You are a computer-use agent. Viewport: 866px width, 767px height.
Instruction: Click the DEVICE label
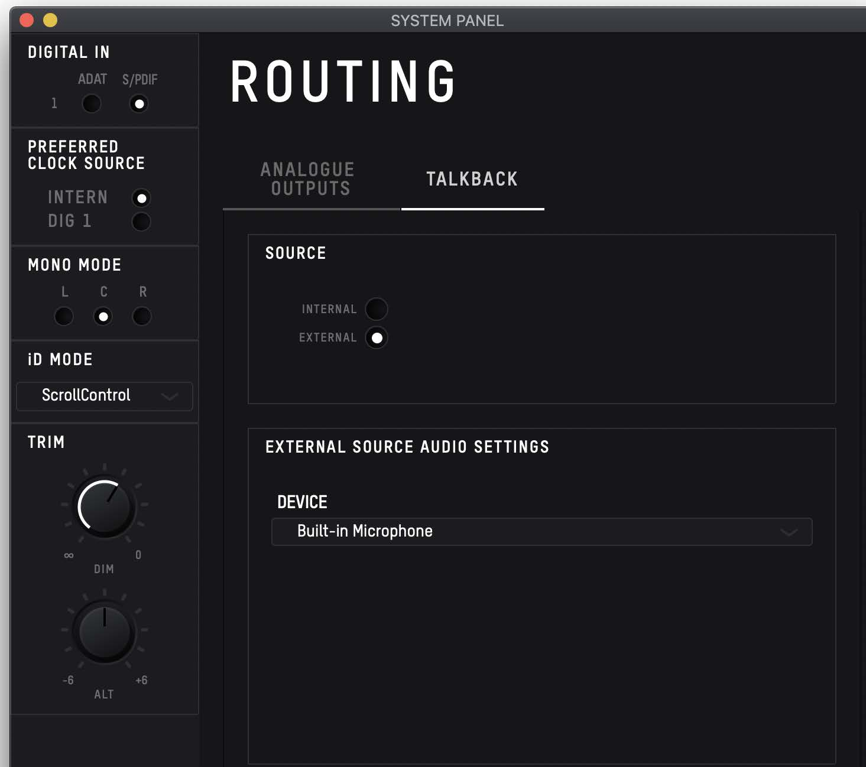pos(302,502)
